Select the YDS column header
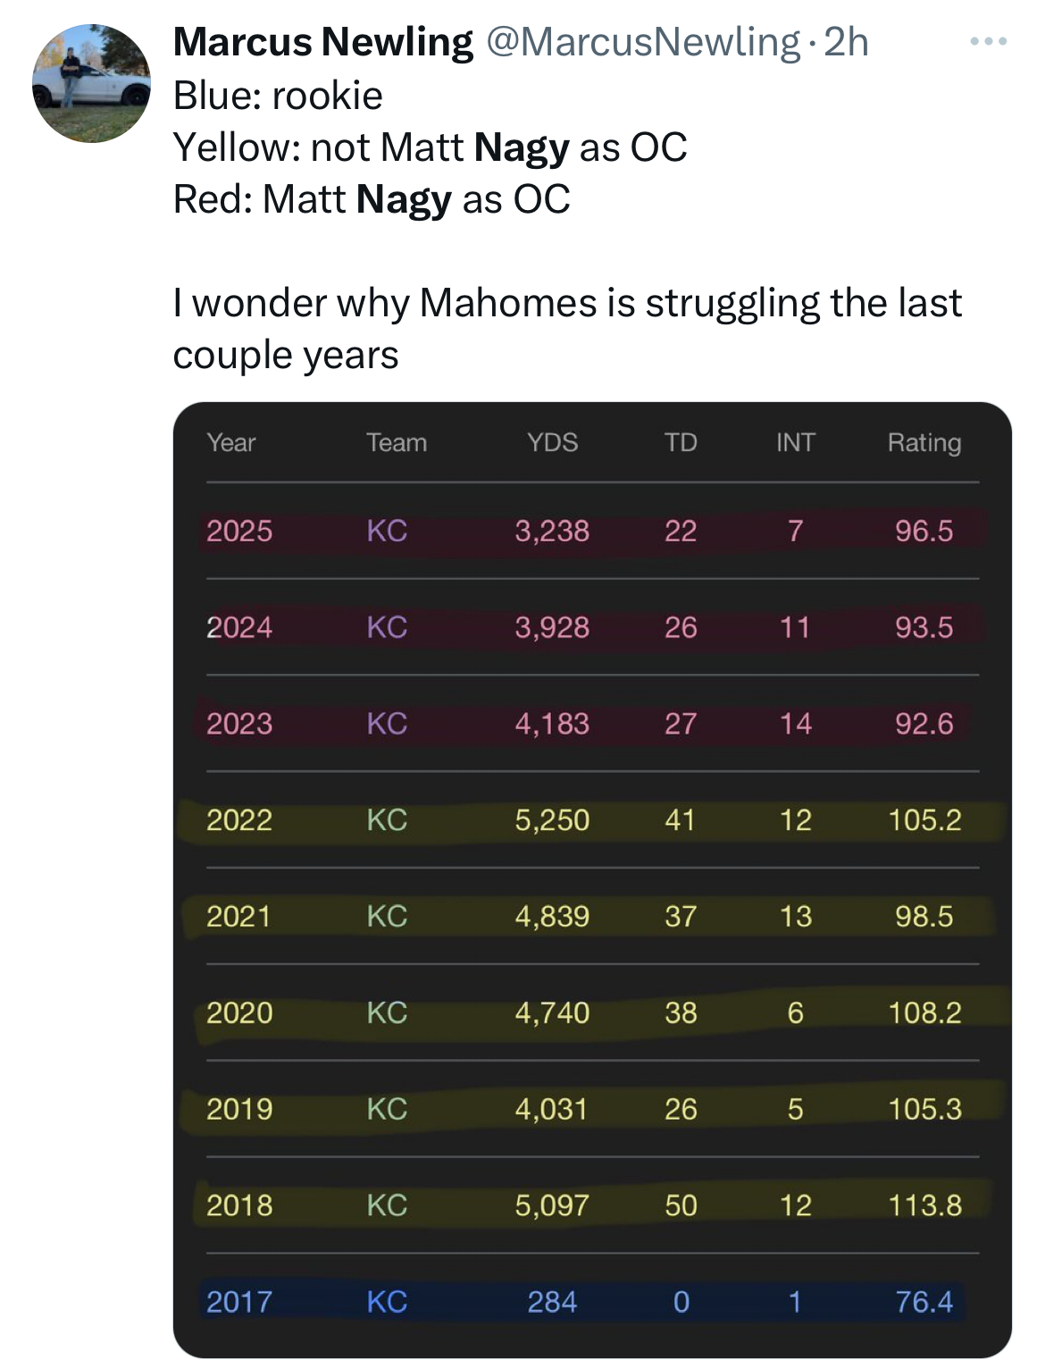Screen dimensions: 1045x1369 pyautogui.click(x=552, y=442)
